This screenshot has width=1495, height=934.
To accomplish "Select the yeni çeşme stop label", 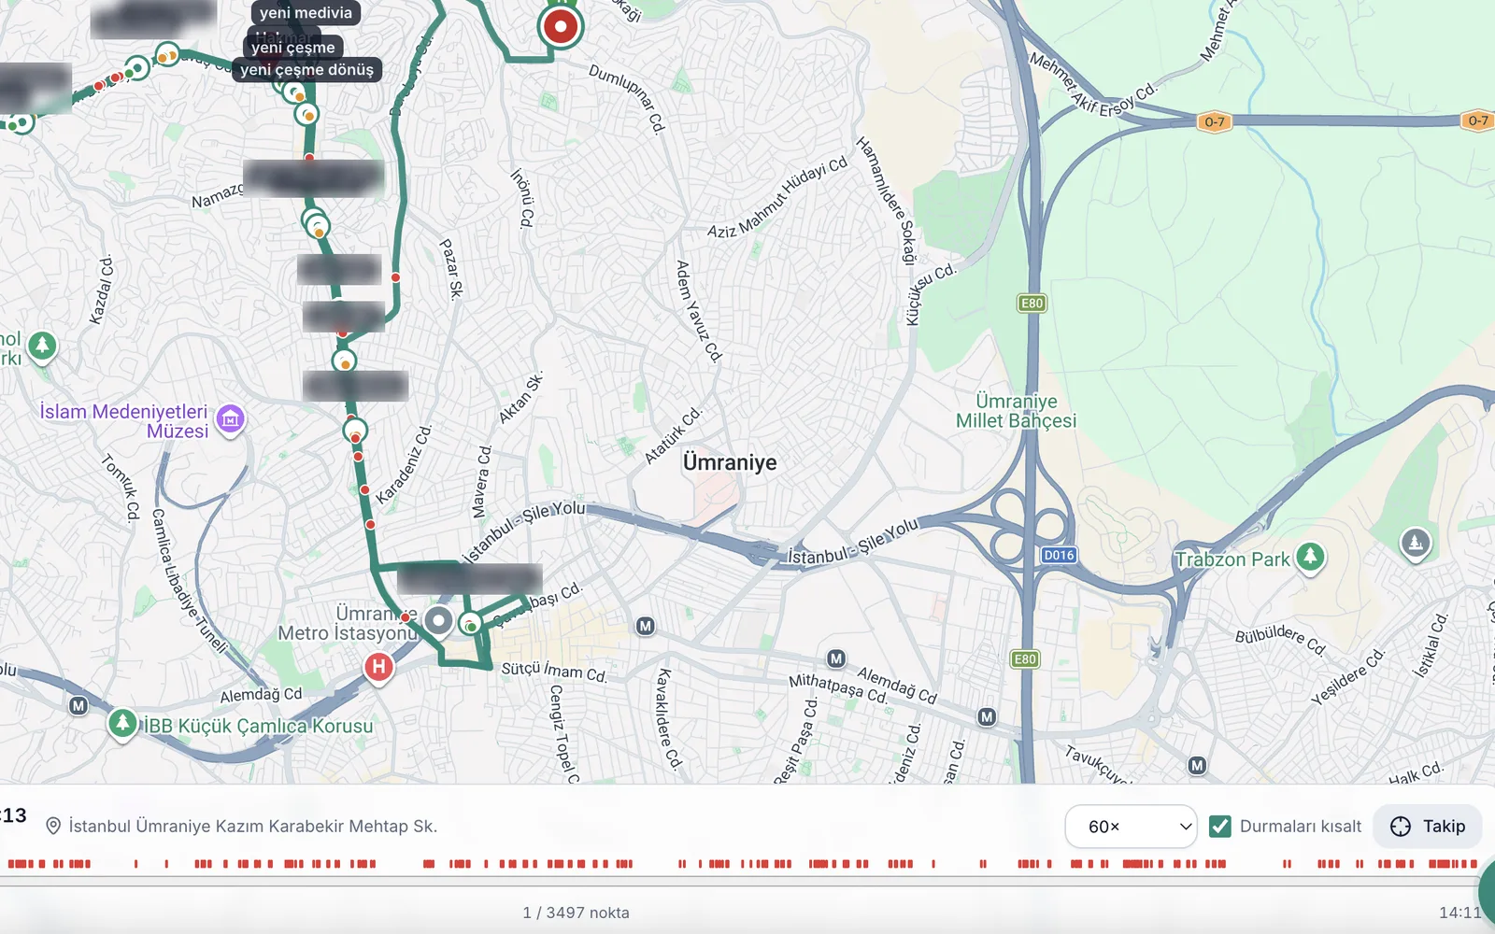I will pos(292,48).
